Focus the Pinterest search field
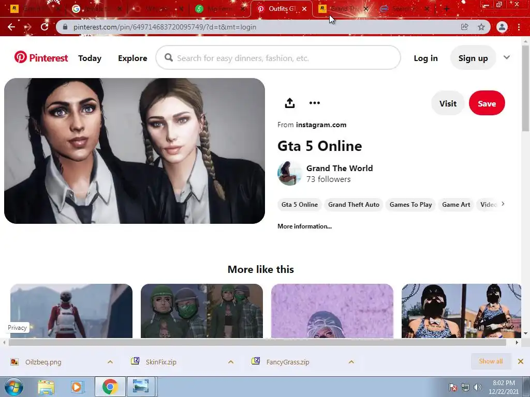 point(278,58)
